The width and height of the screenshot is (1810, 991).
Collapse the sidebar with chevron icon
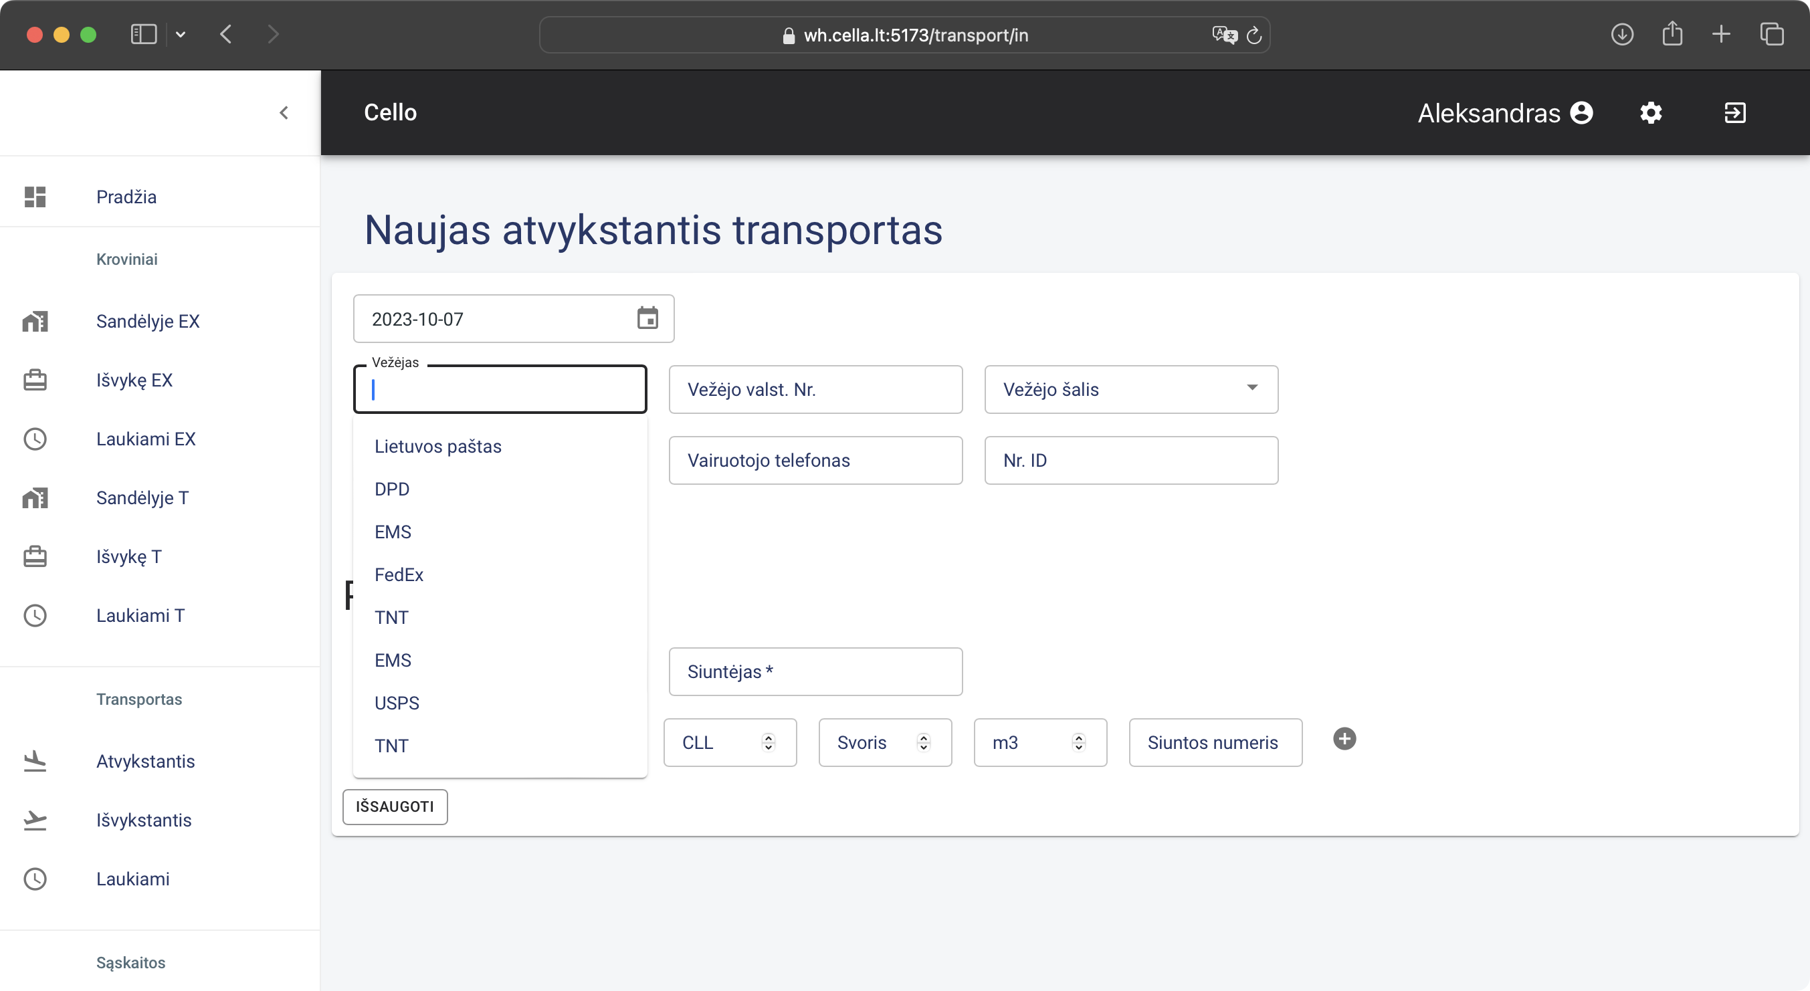coord(284,112)
